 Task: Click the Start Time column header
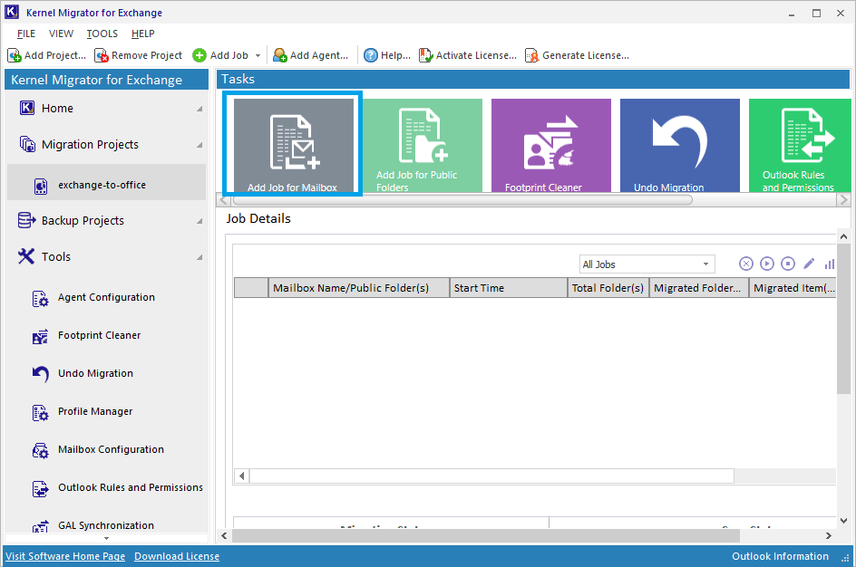click(508, 288)
